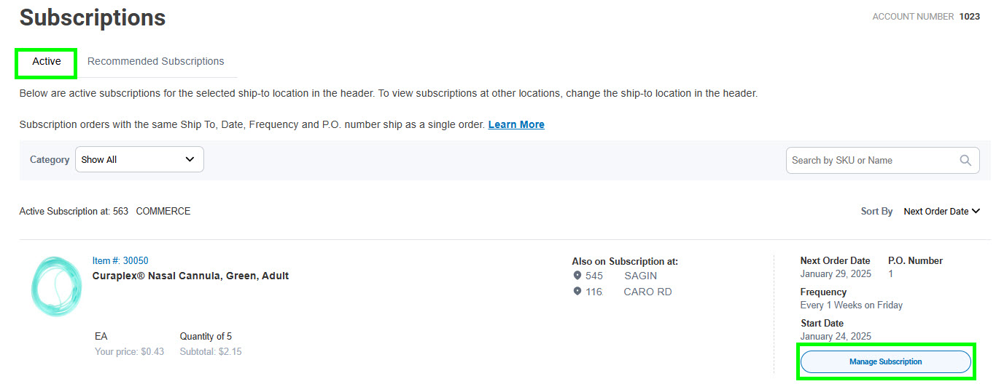Screen dimensions: 996x384
Task: Open the Item #: 30050 link
Action: point(120,260)
